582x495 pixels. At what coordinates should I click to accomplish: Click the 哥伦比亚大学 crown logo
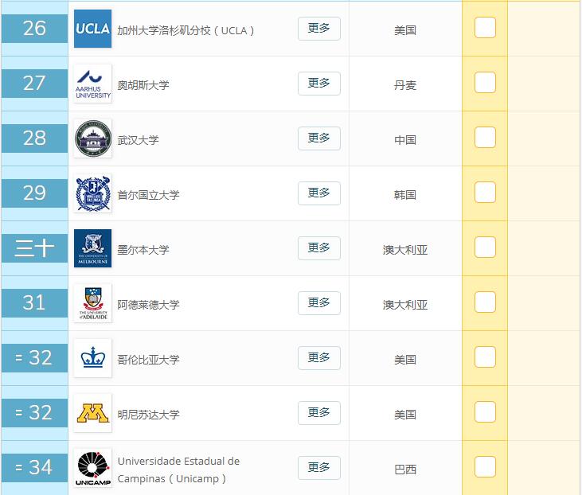pos(92,359)
